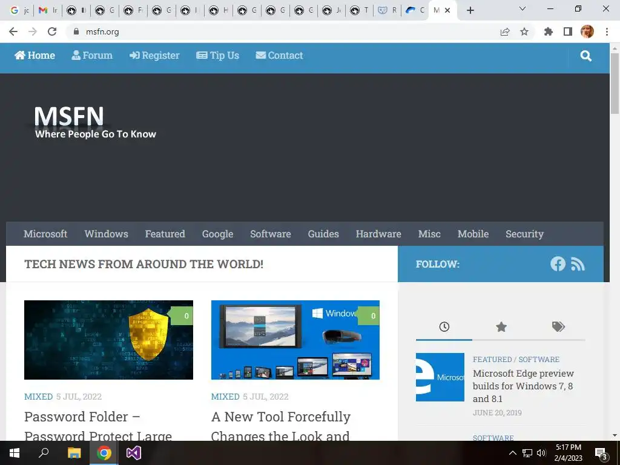The image size is (620, 465).
Task: Open the site search magnifier icon
Action: coord(586,56)
